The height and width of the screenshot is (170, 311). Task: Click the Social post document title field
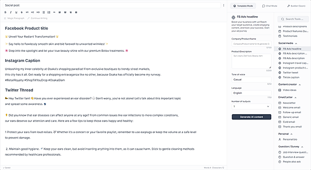112,6
